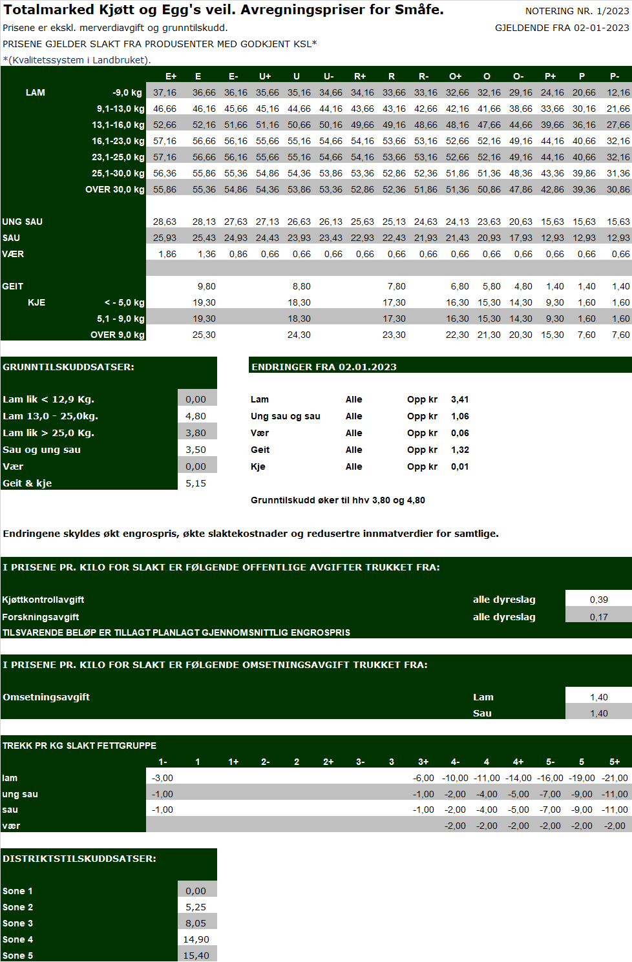Select UNG SAU E+ price 28,63

(165, 222)
